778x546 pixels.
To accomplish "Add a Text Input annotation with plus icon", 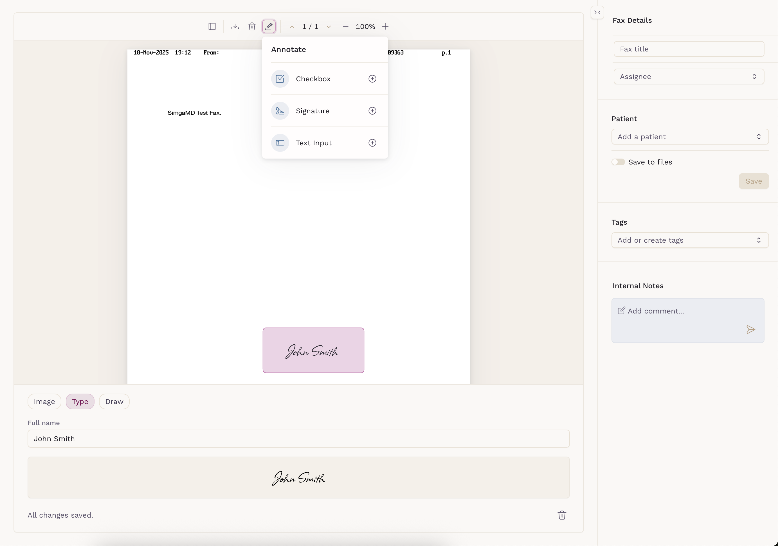I will pyautogui.click(x=372, y=143).
